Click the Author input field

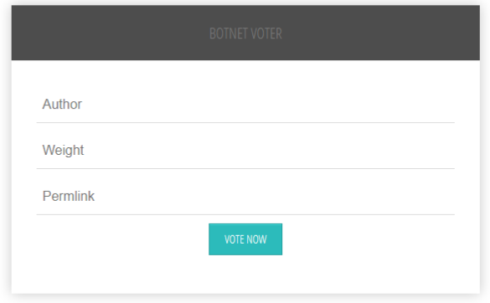pos(245,105)
